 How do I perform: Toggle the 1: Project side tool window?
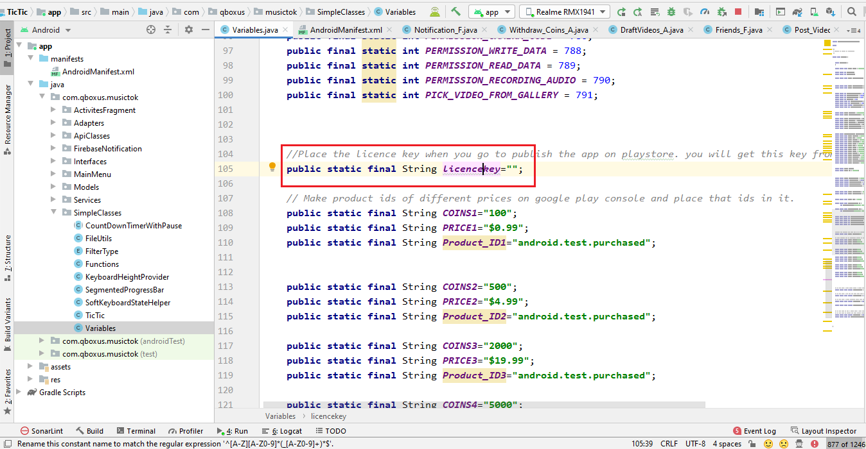click(8, 45)
